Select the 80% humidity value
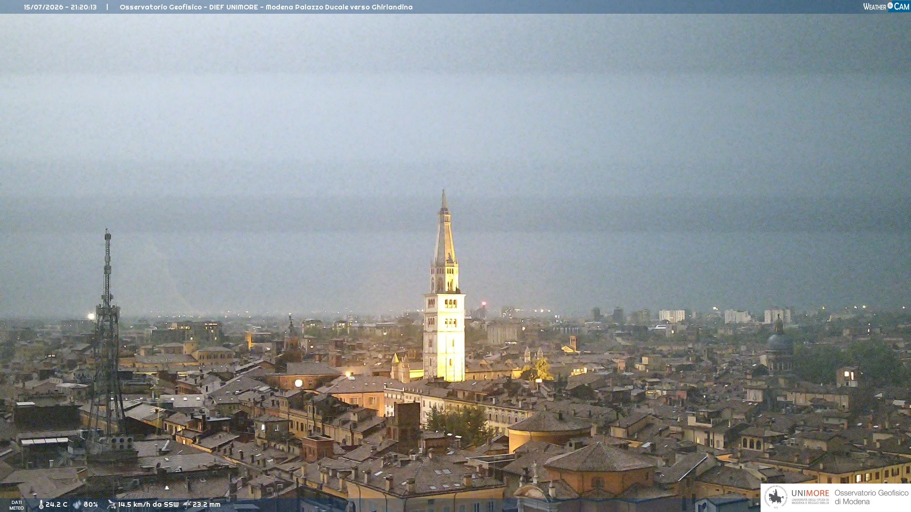The image size is (911, 512). (91, 504)
